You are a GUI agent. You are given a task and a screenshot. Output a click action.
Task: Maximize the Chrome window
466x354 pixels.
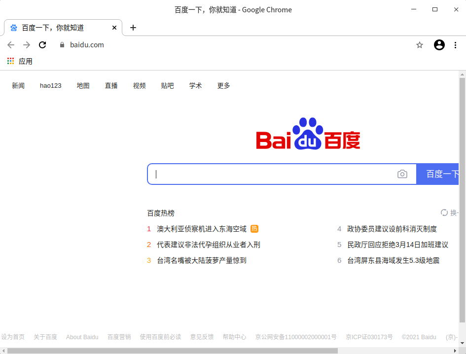(435, 9)
